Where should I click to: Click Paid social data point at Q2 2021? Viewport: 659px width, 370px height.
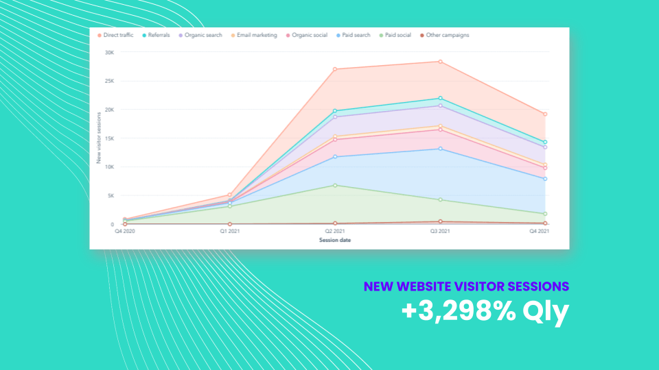point(335,185)
